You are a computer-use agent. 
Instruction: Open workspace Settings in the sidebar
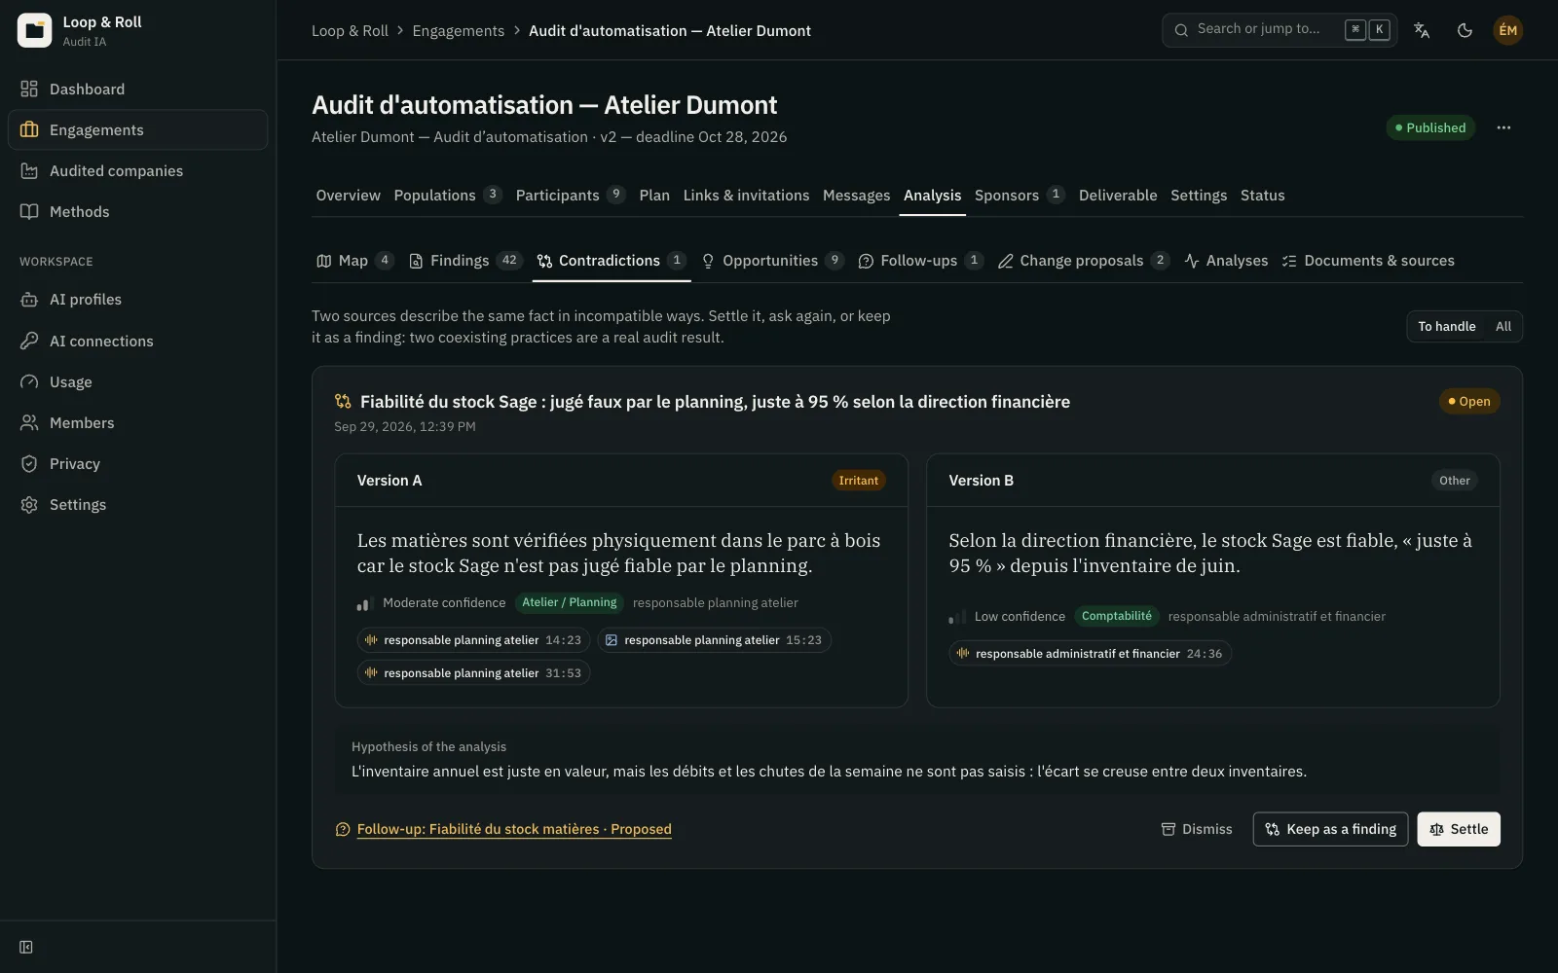[137, 504]
